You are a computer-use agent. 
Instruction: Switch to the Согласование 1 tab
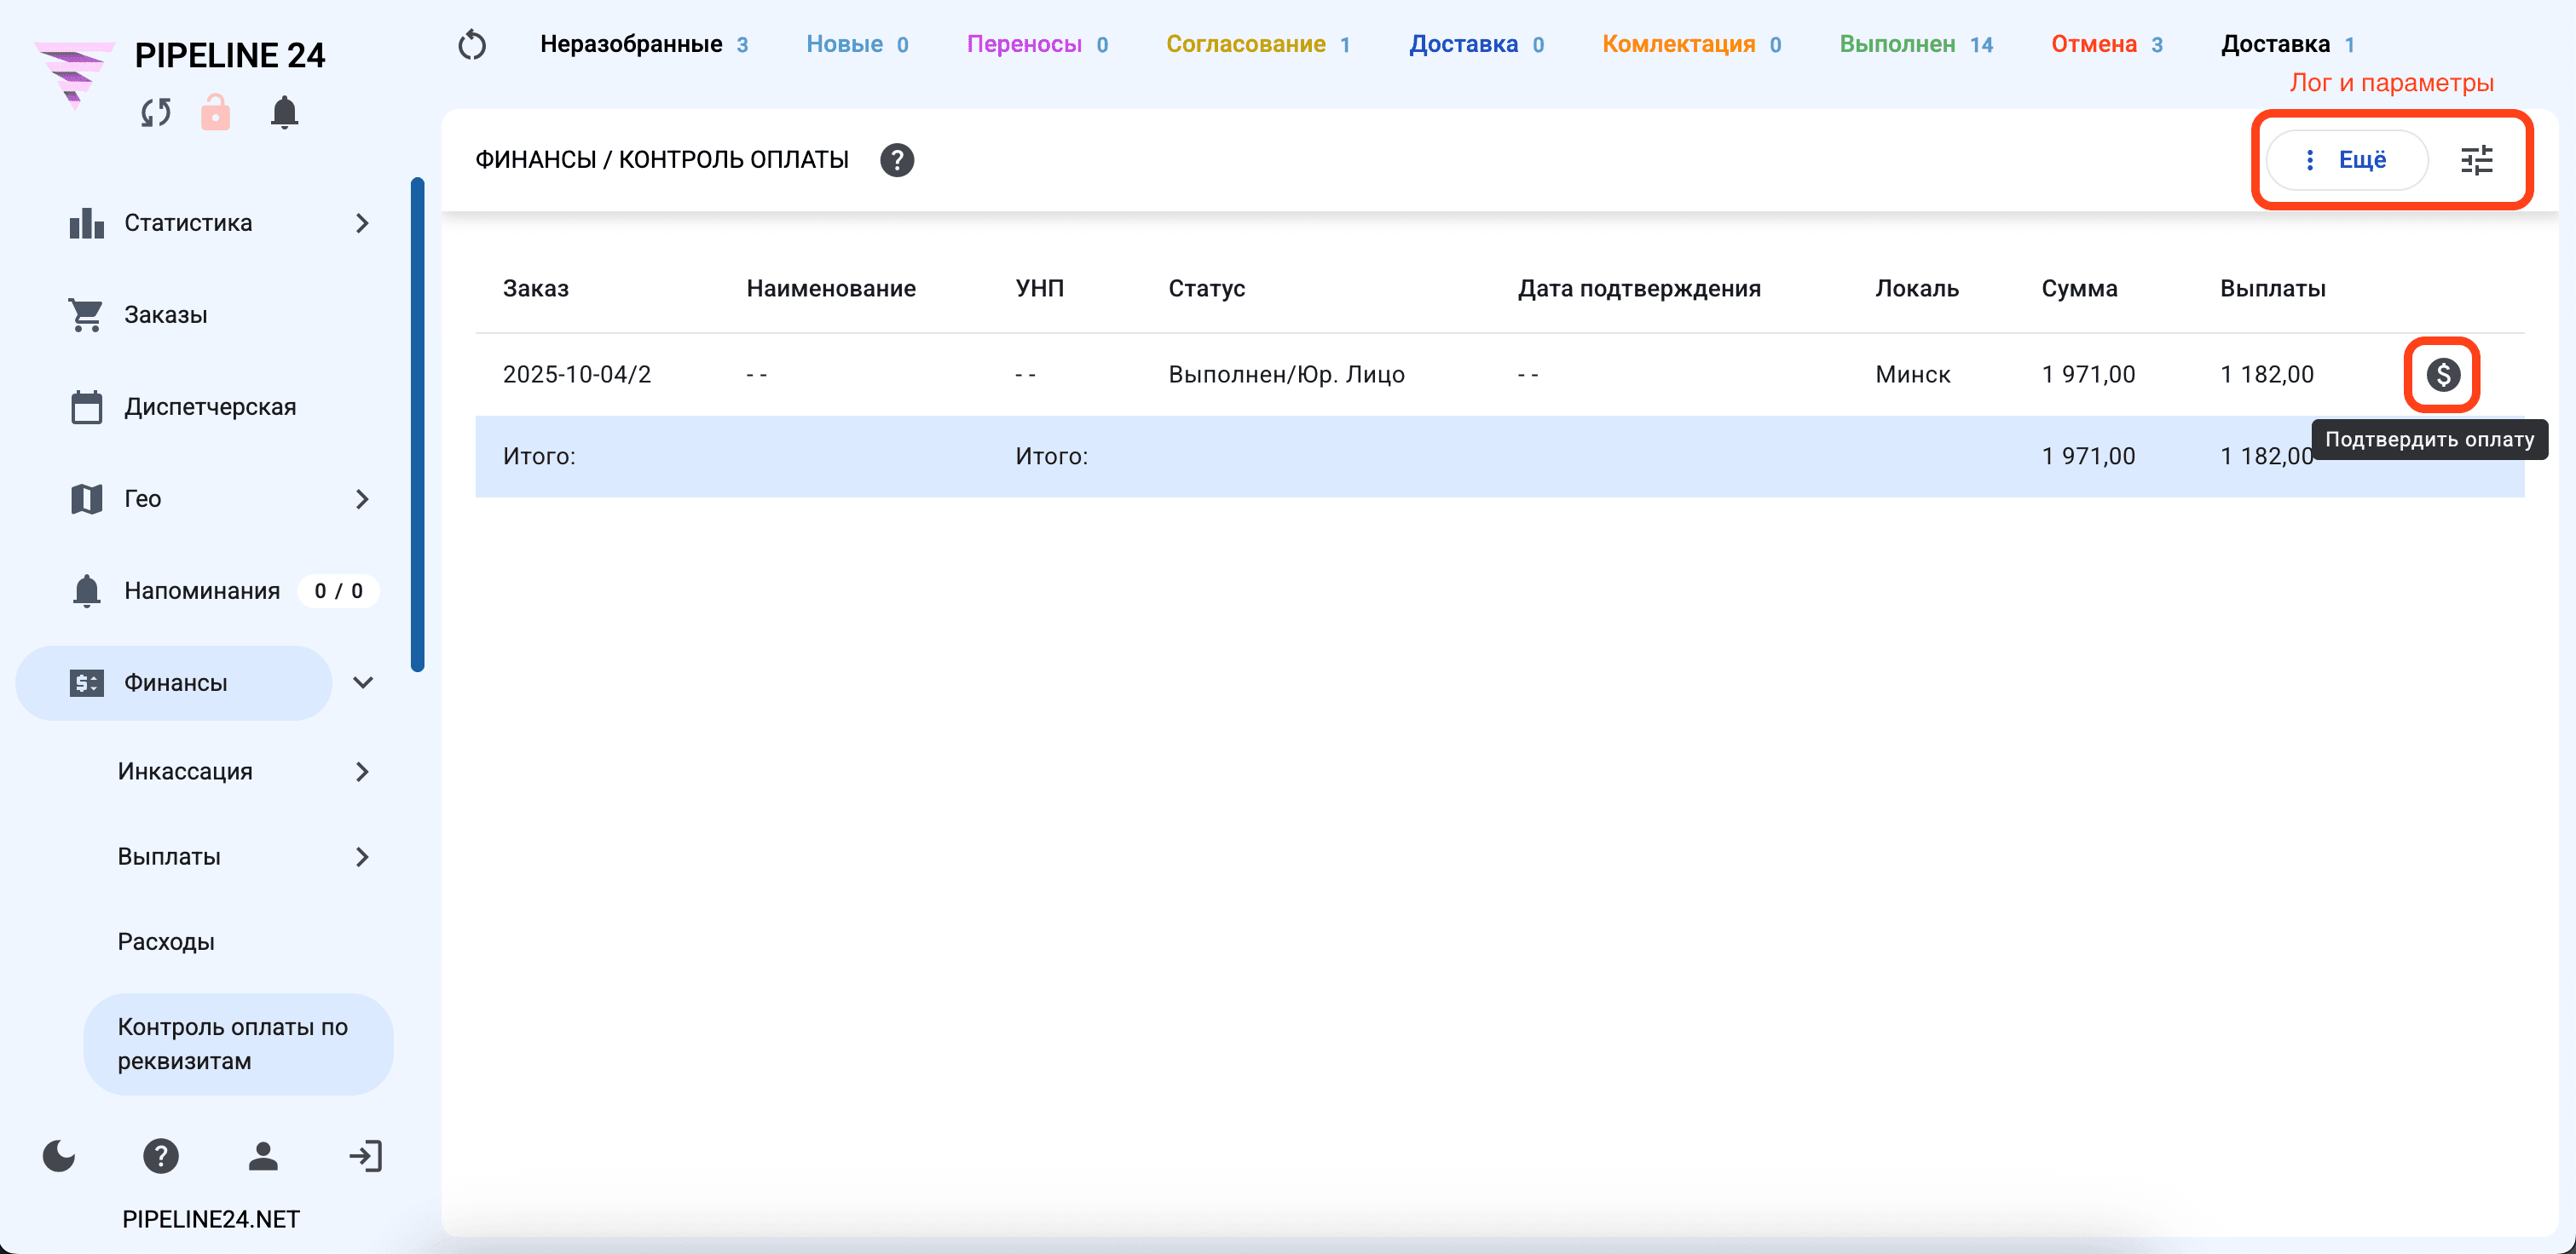point(1258,44)
